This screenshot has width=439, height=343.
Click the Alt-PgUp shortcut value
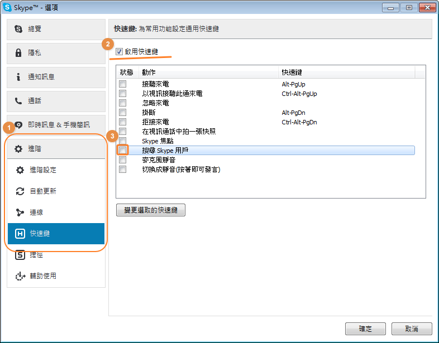[293, 84]
